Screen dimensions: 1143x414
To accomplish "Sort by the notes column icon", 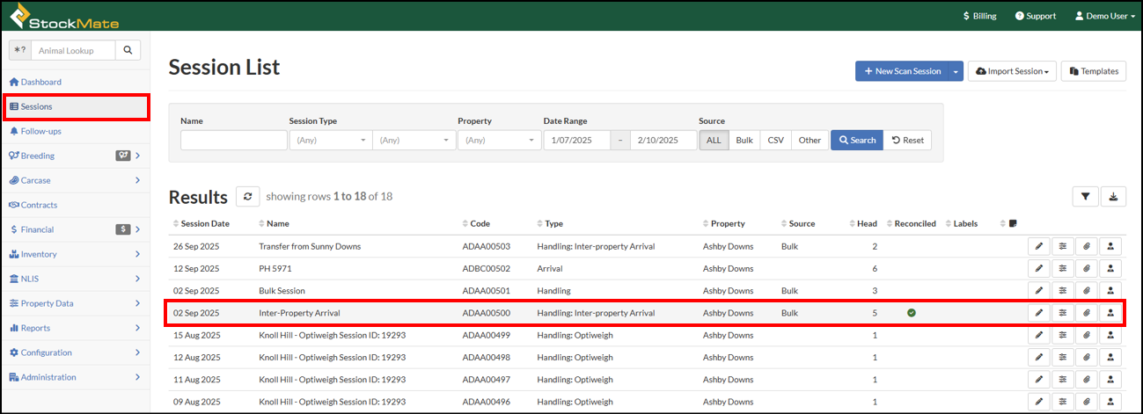I will point(1012,224).
